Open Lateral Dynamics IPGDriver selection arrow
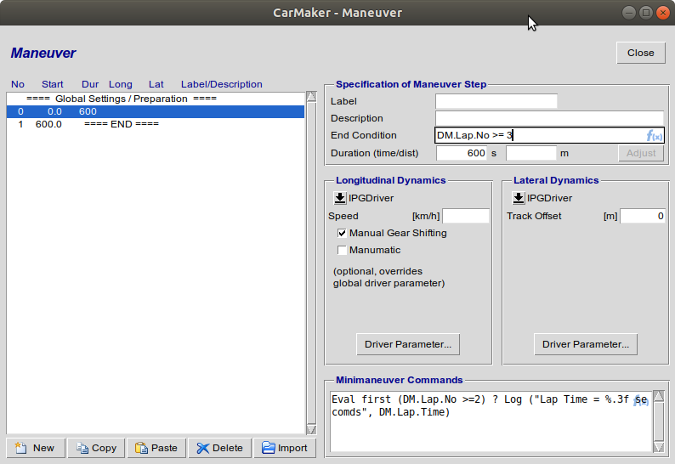This screenshot has height=464, width=675. click(519, 198)
